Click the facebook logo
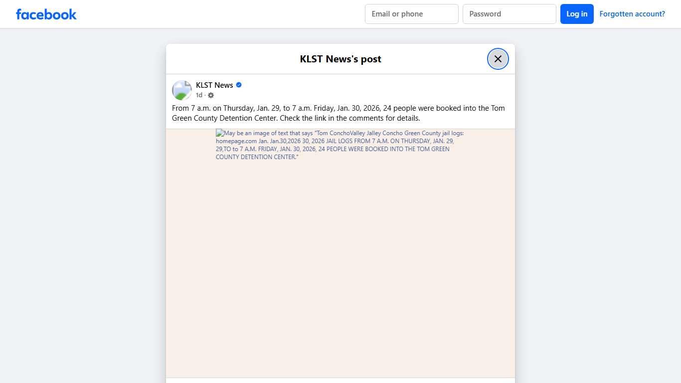 tap(46, 14)
